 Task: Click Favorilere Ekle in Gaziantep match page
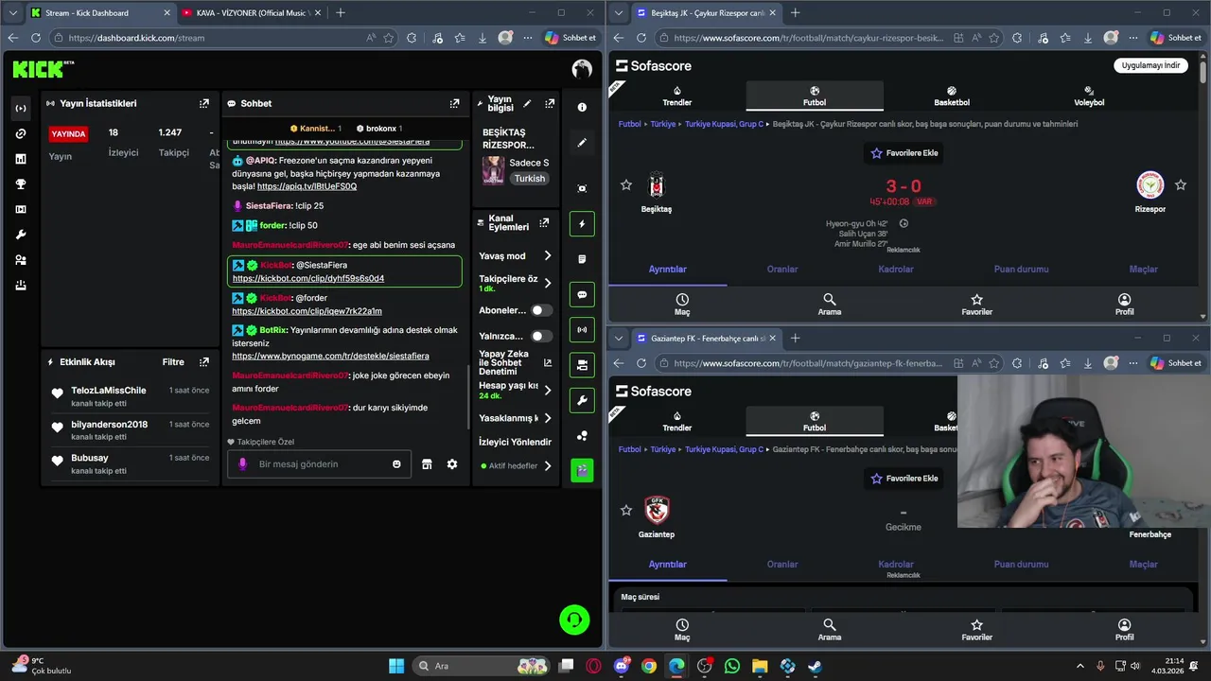pyautogui.click(x=904, y=479)
